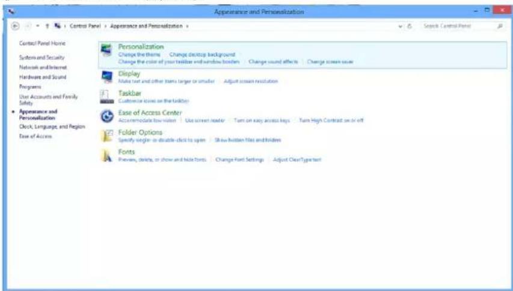Click the Control Panel breadcrumb

[85, 26]
